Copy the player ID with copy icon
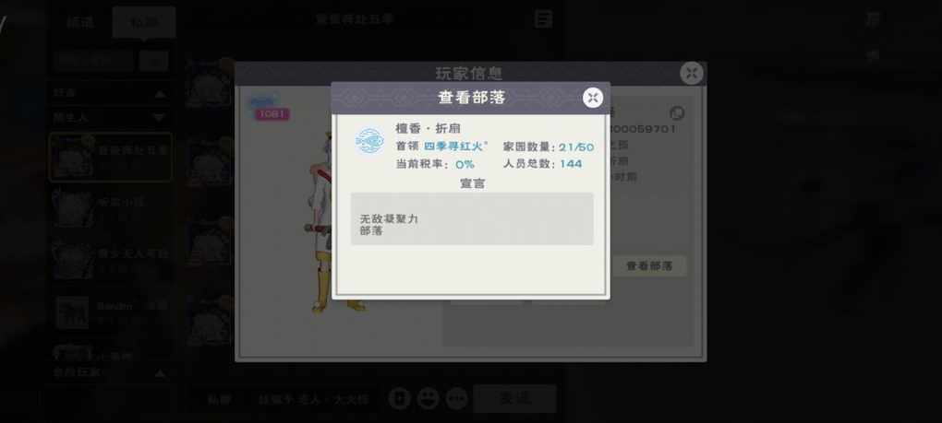The image size is (942, 423). 677,112
